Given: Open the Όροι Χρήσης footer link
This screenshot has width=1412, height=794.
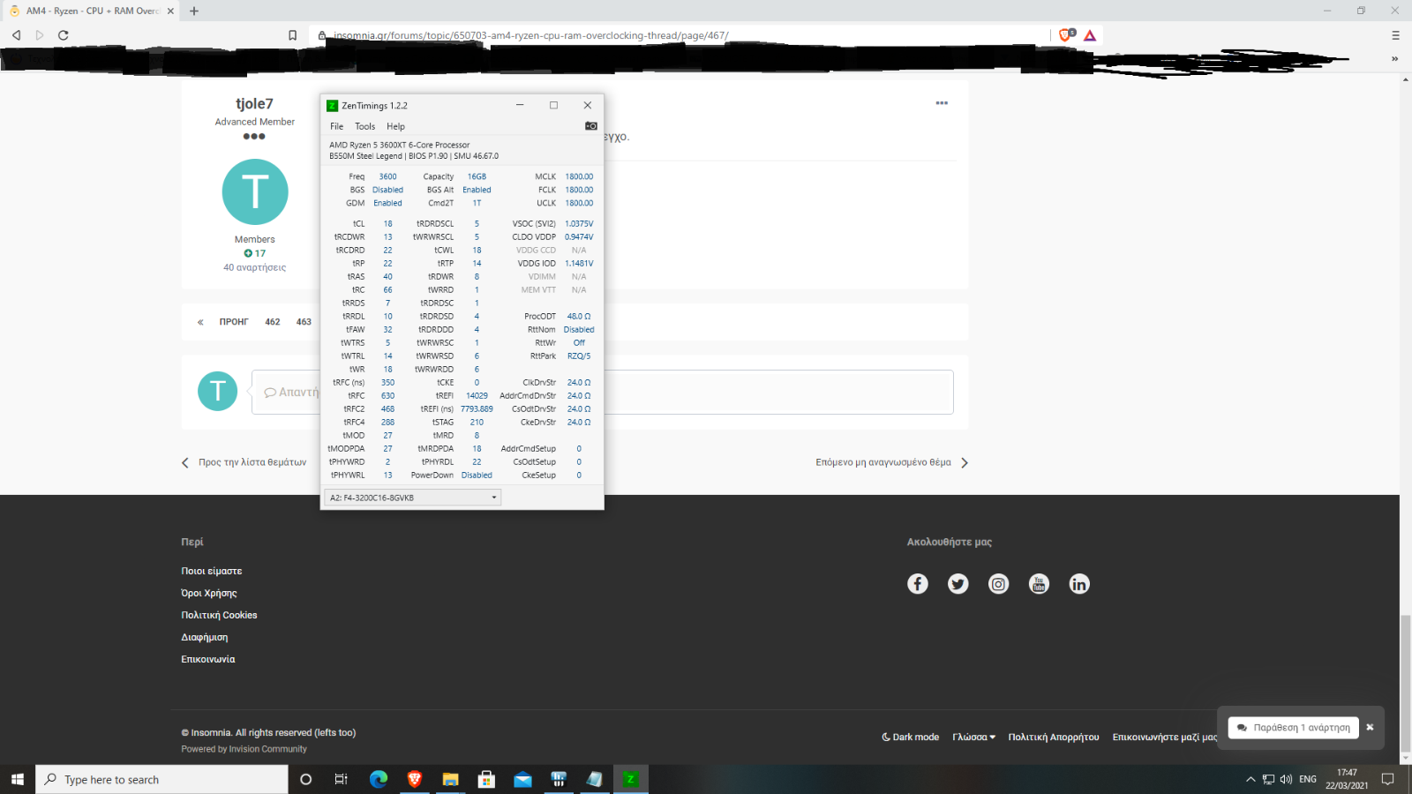Looking at the screenshot, I should (208, 593).
